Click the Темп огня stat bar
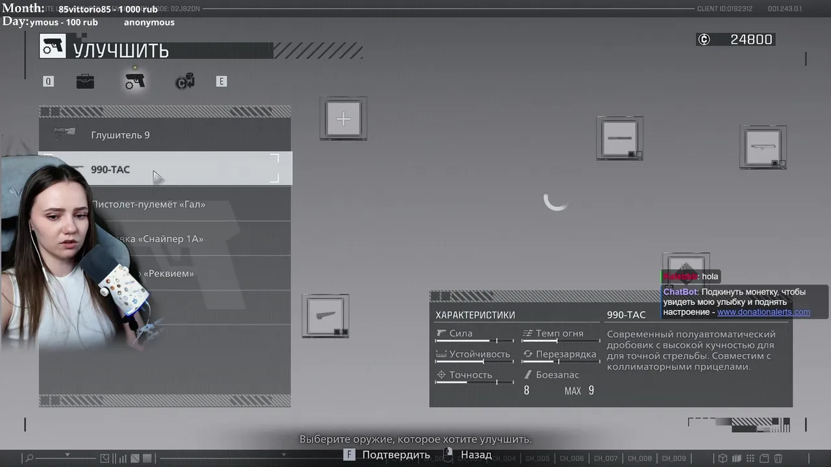831x467 pixels. click(560, 341)
